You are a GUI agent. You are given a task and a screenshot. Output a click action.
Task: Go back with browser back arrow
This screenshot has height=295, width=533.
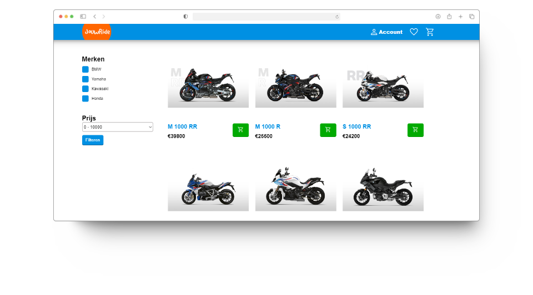pos(95,16)
